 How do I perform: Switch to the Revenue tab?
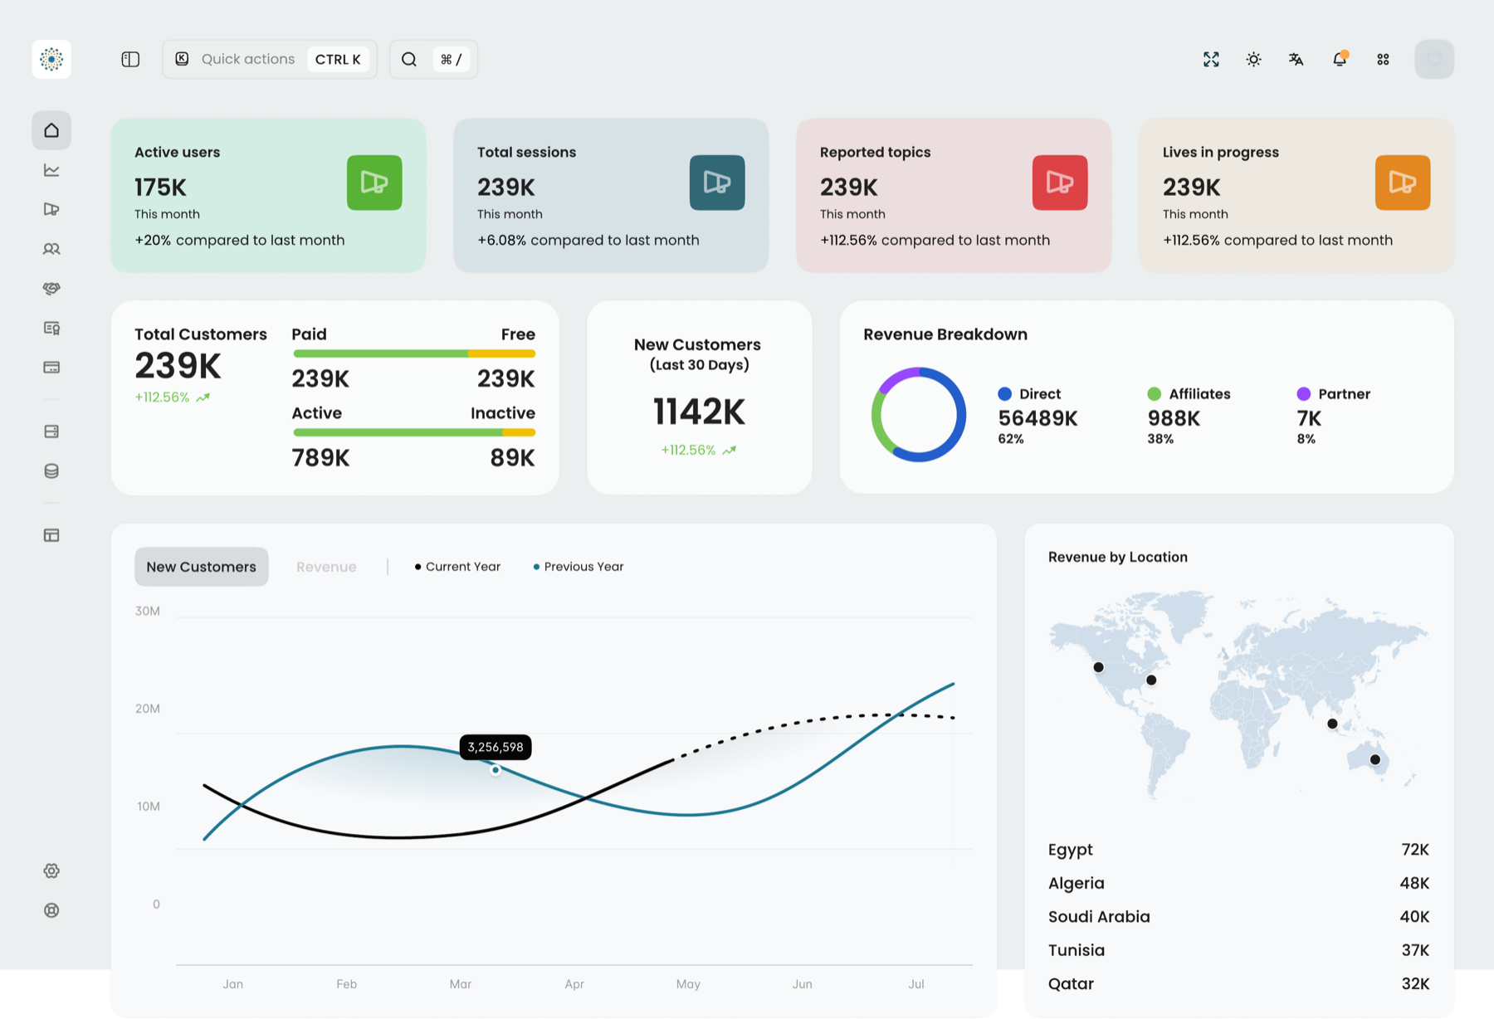pyautogui.click(x=326, y=567)
